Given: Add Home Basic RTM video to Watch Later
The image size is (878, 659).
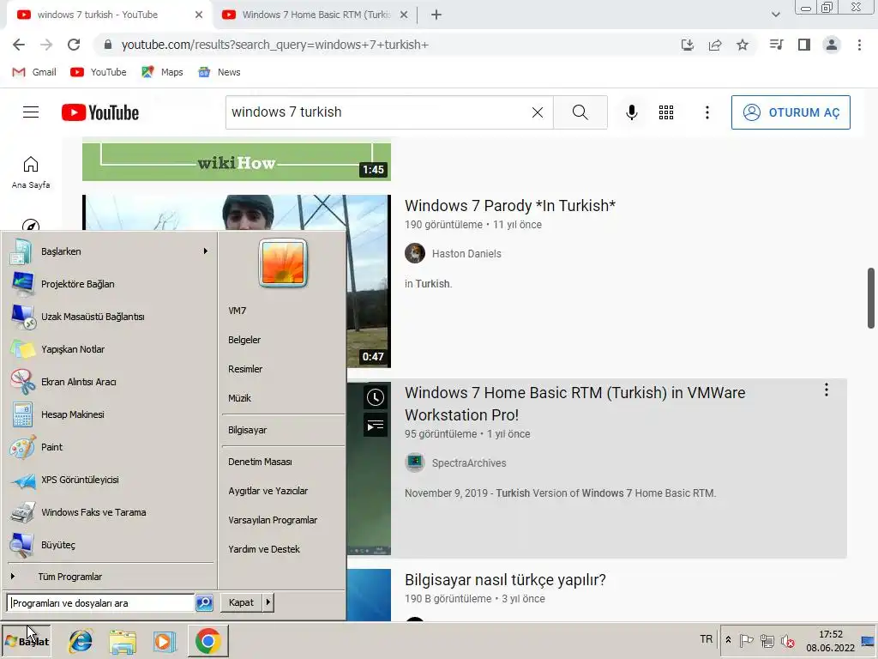Looking at the screenshot, I should [x=376, y=397].
